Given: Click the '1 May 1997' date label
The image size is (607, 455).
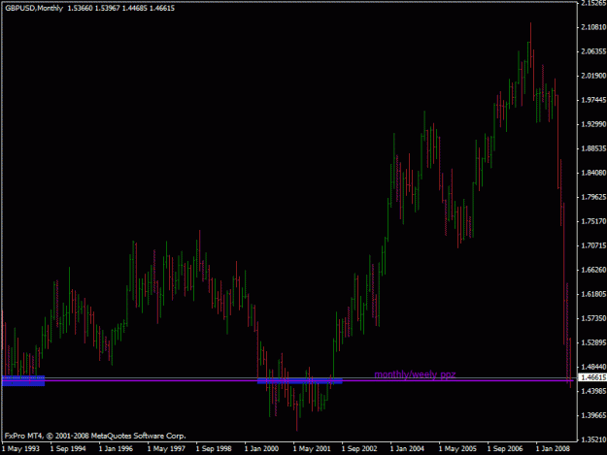Looking at the screenshot, I should [166, 449].
